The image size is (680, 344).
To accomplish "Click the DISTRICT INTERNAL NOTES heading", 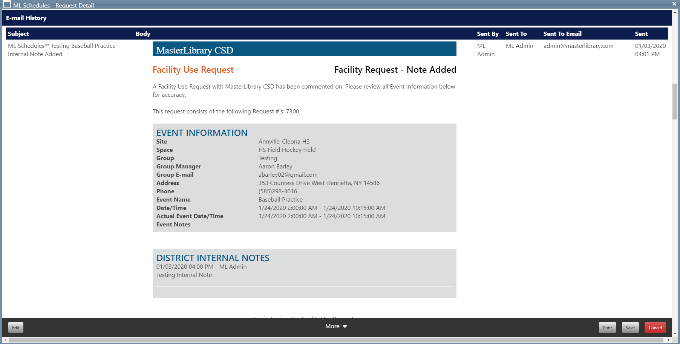I will [213, 258].
